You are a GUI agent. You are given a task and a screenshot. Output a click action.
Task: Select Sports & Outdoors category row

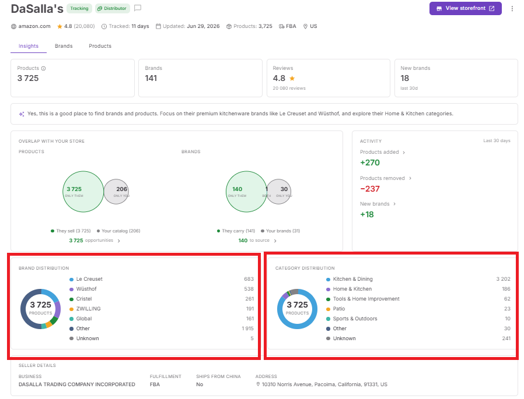418,319
